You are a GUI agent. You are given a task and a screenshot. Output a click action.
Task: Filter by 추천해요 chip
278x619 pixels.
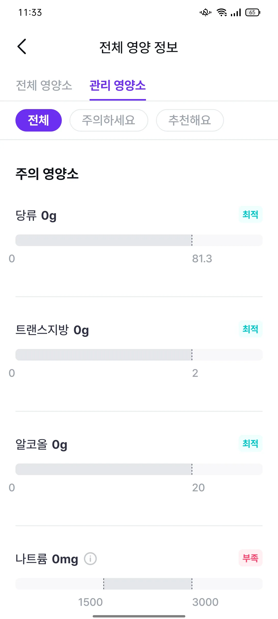[x=190, y=120]
